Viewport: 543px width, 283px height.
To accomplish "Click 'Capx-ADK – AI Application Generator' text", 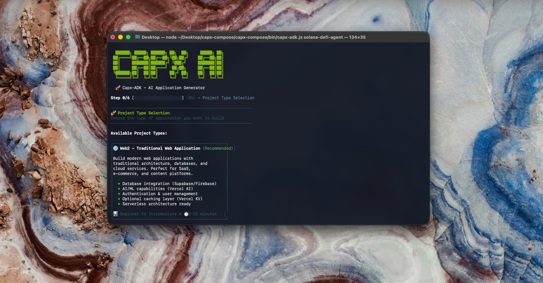I will (x=164, y=88).
